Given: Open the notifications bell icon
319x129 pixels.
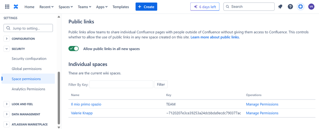Looking at the screenshot, I should pyautogui.click(x=280, y=7).
